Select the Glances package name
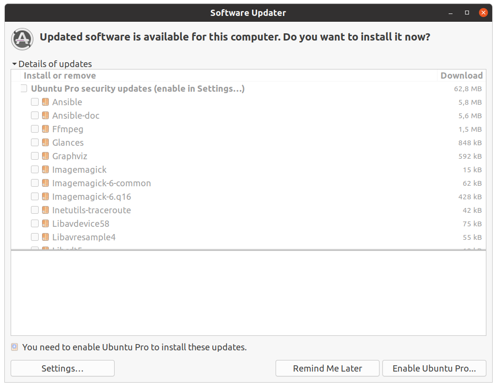 click(x=68, y=142)
